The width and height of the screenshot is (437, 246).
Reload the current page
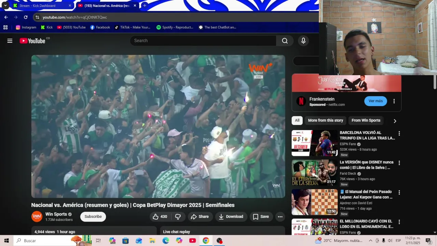[26, 17]
